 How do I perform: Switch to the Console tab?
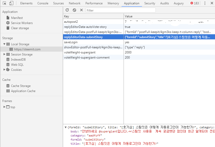[43, 3]
